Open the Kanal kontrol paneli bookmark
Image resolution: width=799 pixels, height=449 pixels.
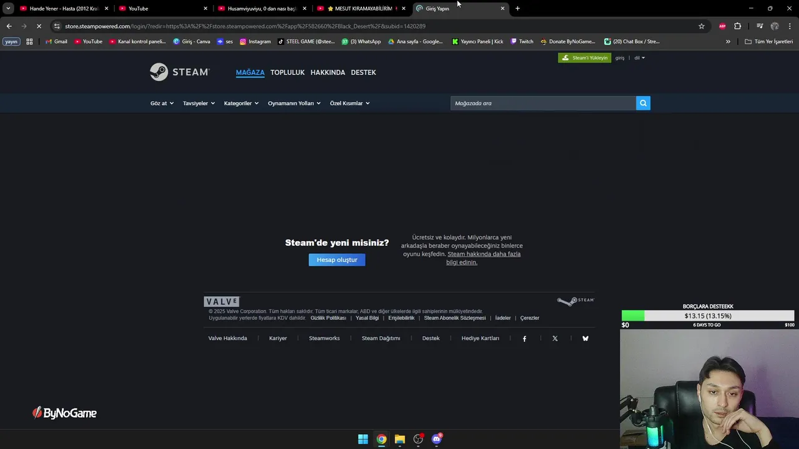(137, 42)
